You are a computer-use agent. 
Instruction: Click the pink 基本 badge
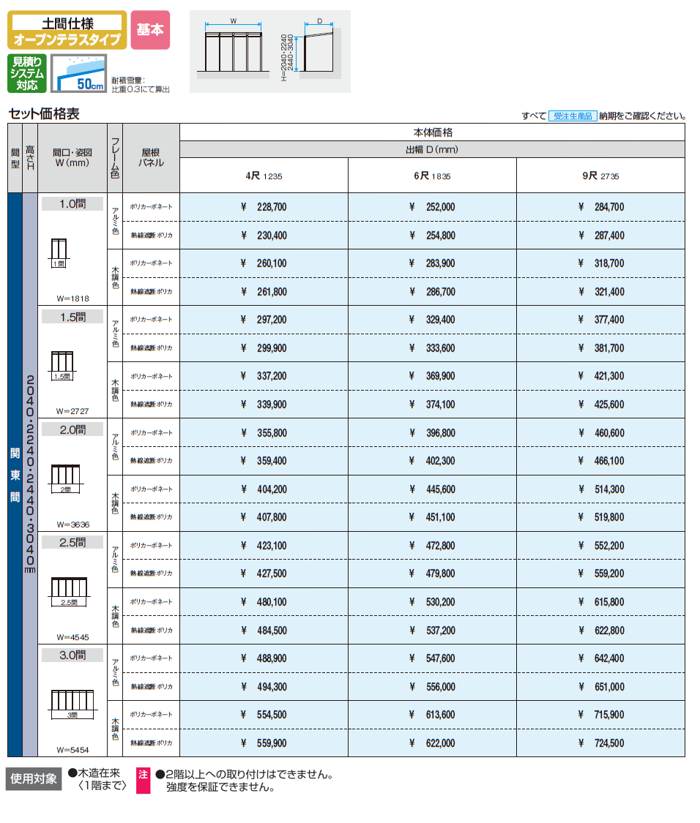coord(150,30)
